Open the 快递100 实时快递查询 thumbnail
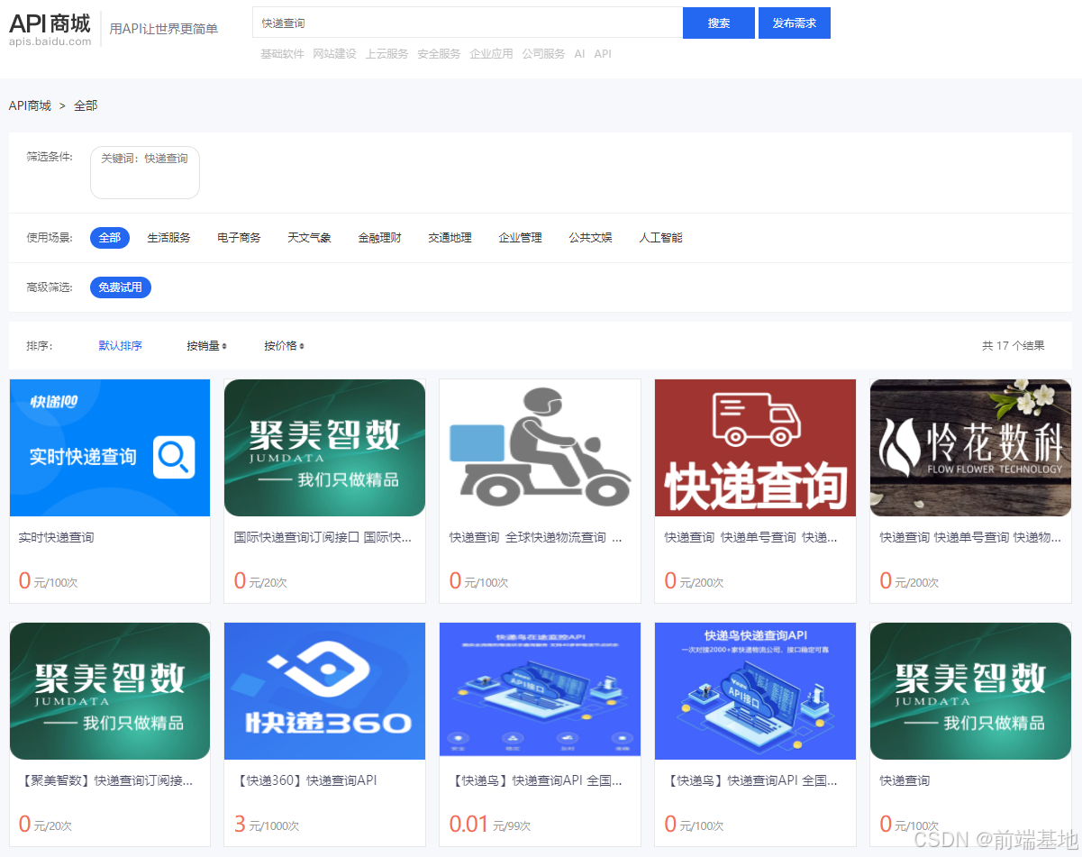 coord(110,448)
